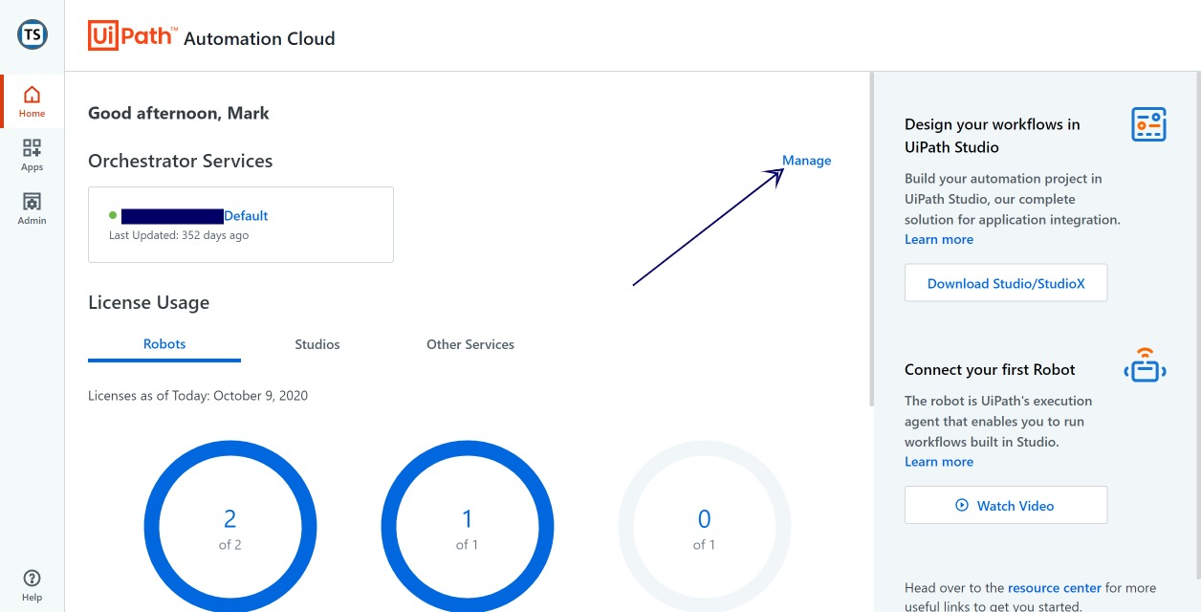Viewport: 1201px width, 612px height.
Task: Click the '0 of 1' license donut chart
Action: pyautogui.click(x=705, y=527)
